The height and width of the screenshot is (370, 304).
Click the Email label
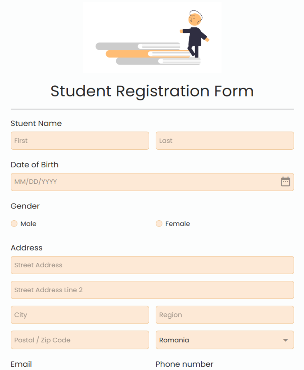click(x=21, y=364)
